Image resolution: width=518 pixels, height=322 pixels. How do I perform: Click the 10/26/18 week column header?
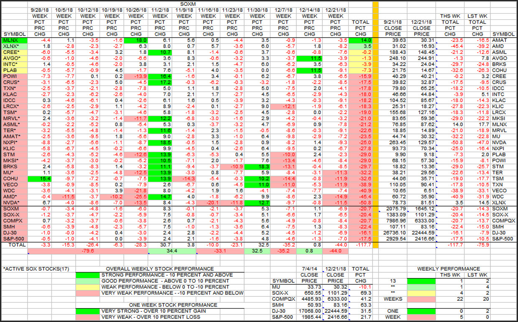136,10
